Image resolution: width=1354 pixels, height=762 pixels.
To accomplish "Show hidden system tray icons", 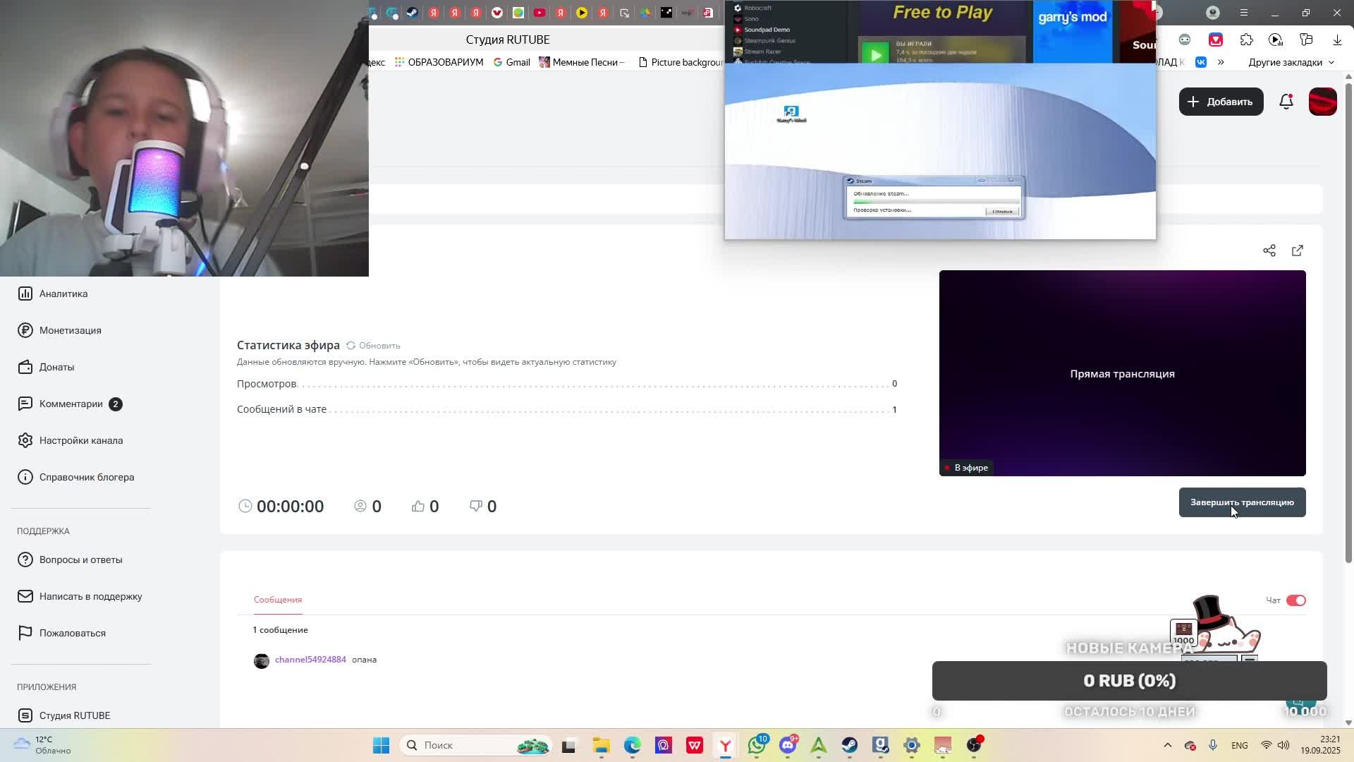I will coord(1167,745).
